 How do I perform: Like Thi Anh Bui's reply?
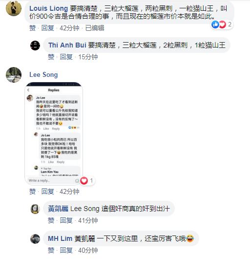51,57
